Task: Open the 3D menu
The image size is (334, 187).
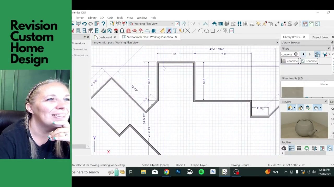Action: point(102,18)
